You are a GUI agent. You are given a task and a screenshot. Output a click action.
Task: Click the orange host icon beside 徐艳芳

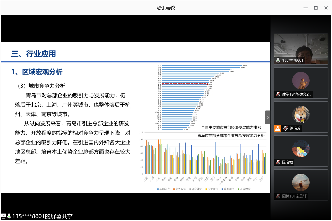point(277,128)
